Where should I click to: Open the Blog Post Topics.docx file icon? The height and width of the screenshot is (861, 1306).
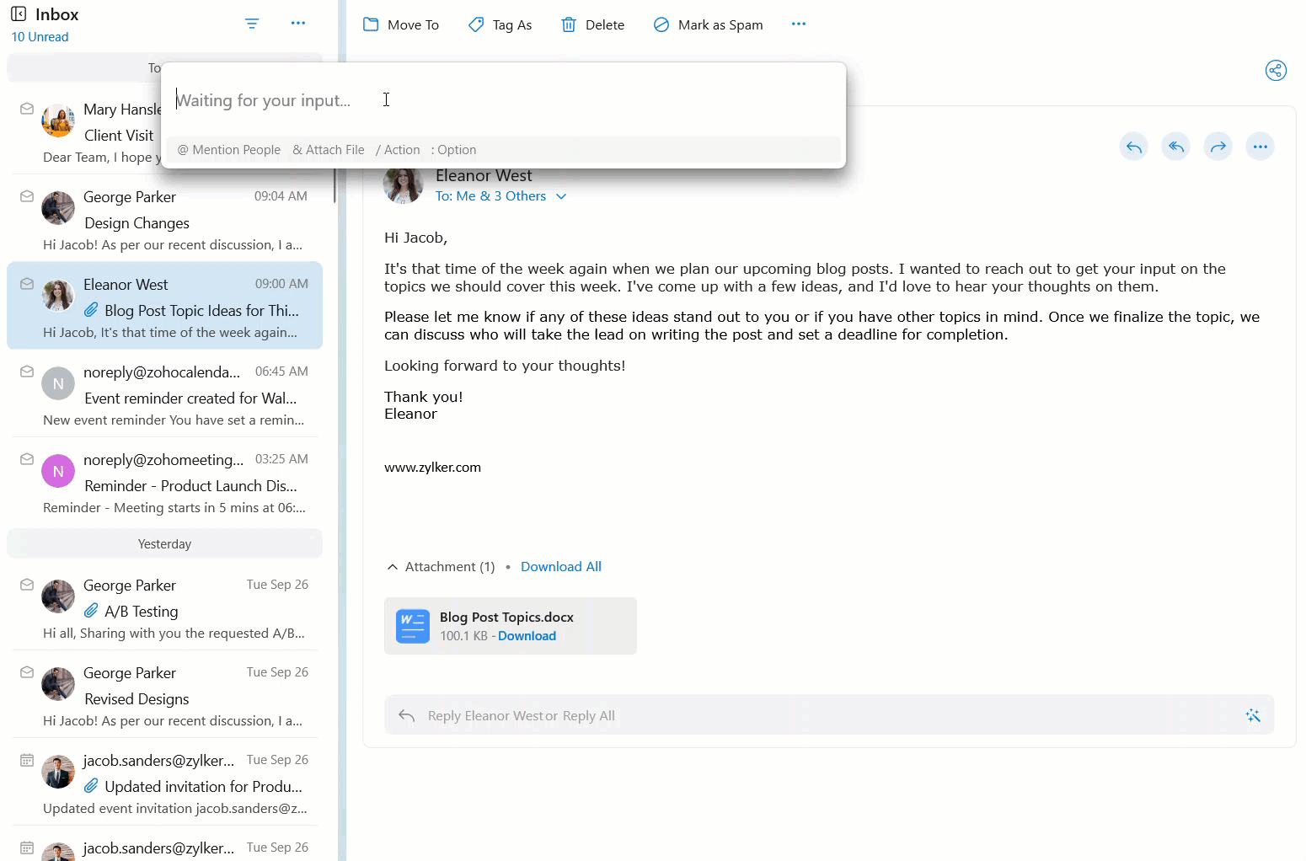tap(413, 626)
